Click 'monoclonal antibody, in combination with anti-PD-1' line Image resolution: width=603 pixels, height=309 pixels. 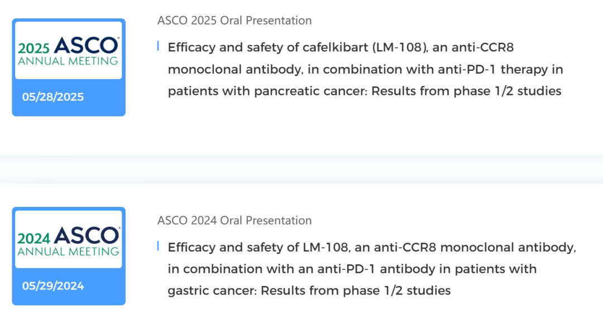[x=365, y=70]
